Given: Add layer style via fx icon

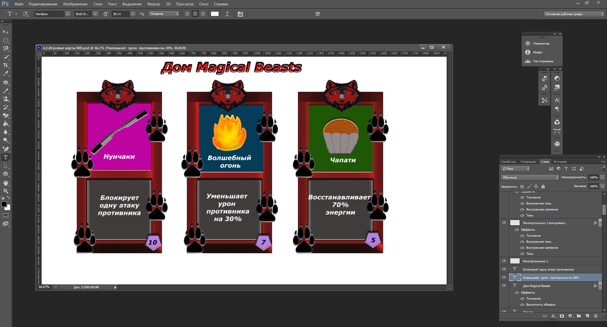Looking at the screenshot, I should (553, 316).
